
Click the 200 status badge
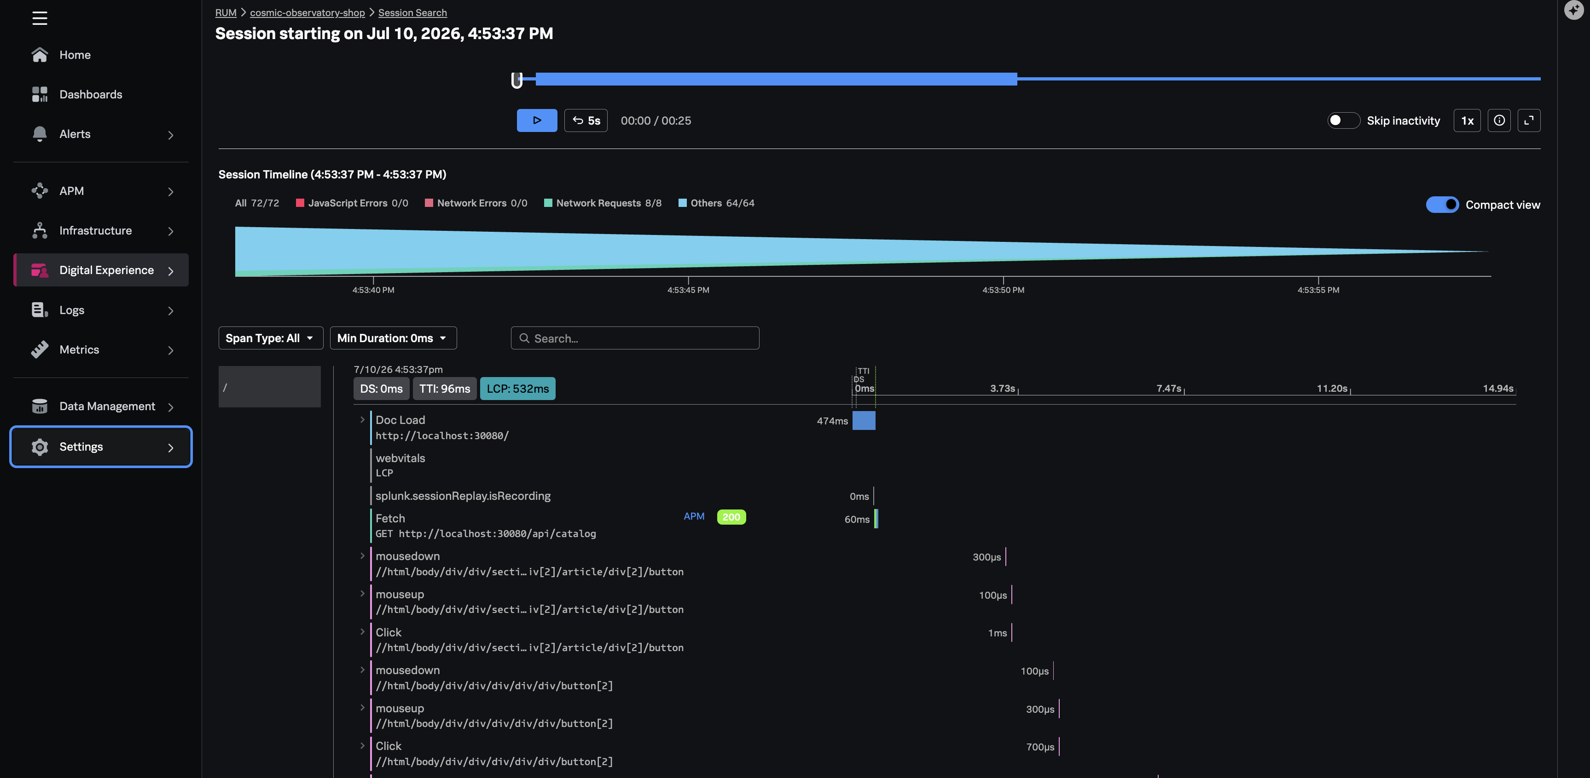click(731, 517)
